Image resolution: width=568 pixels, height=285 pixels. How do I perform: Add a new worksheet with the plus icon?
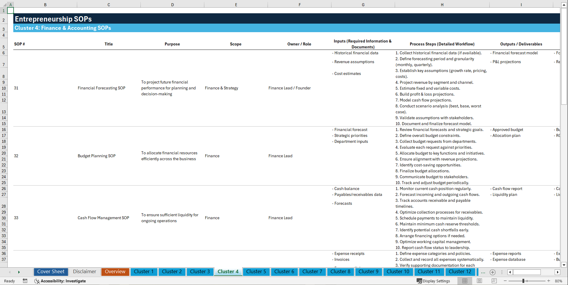tap(492, 272)
